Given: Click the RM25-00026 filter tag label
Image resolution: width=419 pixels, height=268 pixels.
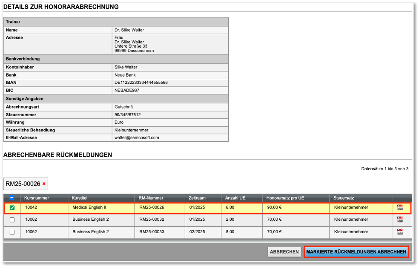Looking at the screenshot, I should coord(23,184).
